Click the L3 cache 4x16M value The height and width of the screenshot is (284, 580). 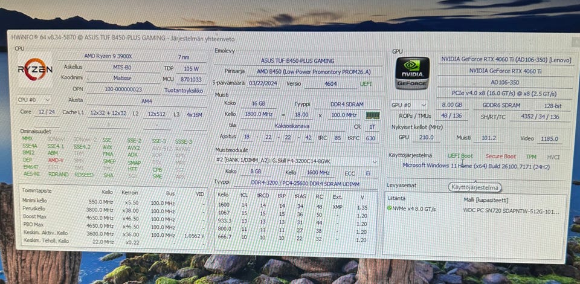coord(195,115)
